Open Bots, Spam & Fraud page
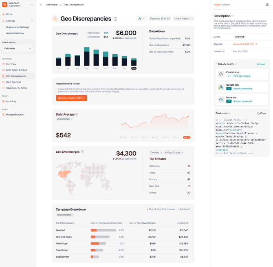The image size is (273, 267). pos(16,70)
